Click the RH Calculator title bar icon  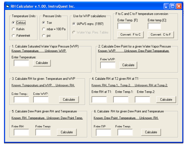tap(8, 6)
